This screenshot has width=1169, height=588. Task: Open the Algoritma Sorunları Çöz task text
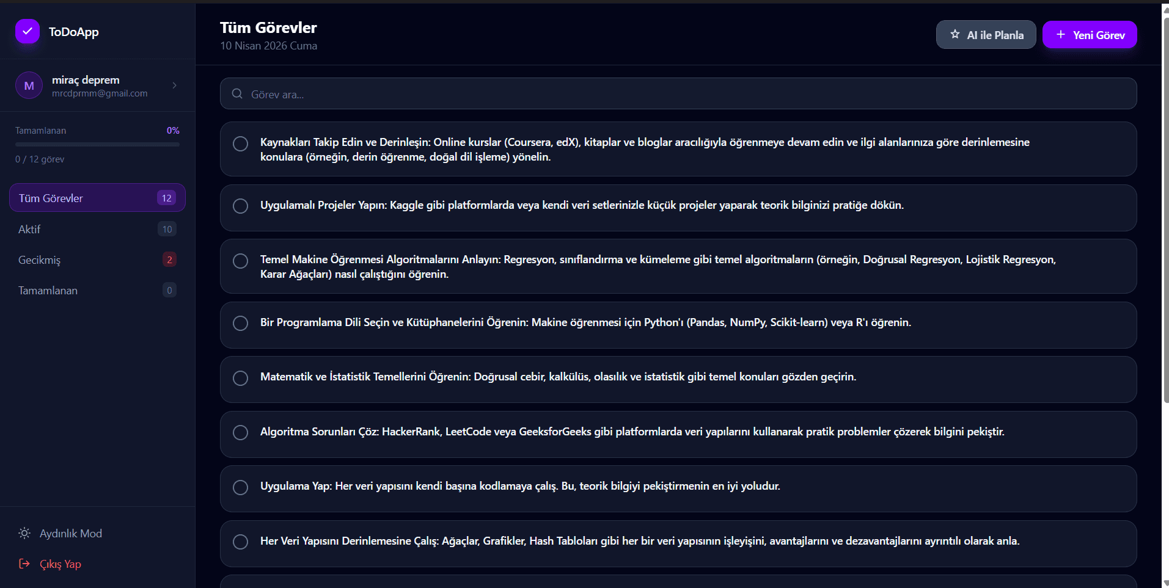tap(632, 432)
